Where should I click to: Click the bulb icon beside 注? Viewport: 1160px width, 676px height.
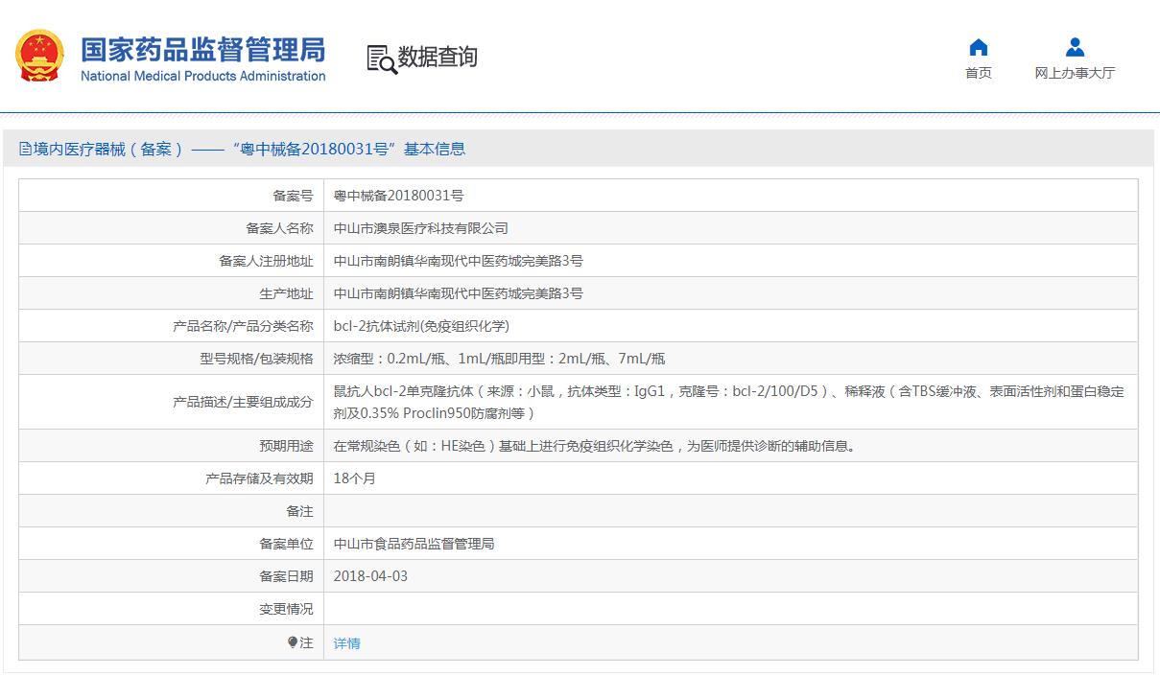(293, 642)
